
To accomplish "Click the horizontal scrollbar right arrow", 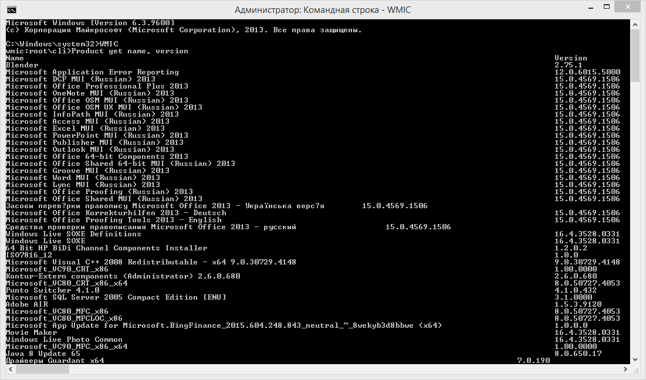I will click(625, 369).
